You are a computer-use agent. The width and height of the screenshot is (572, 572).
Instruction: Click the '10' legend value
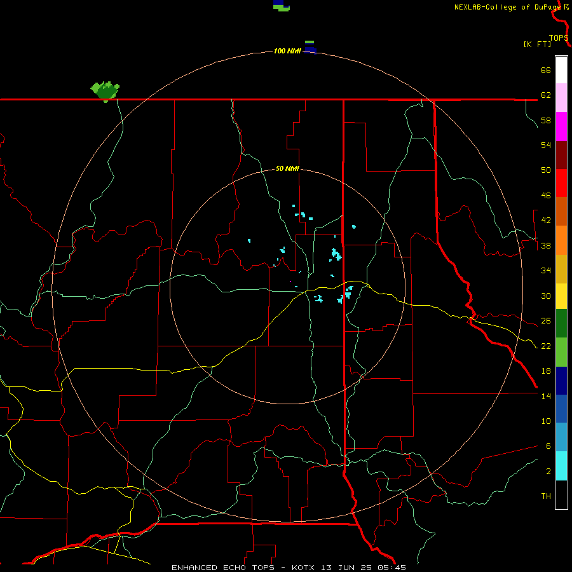coord(546,421)
